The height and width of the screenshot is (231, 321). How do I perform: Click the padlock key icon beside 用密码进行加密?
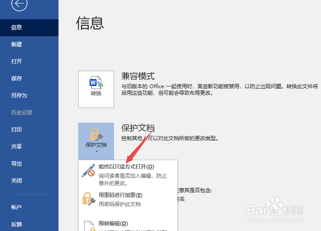coord(89,199)
